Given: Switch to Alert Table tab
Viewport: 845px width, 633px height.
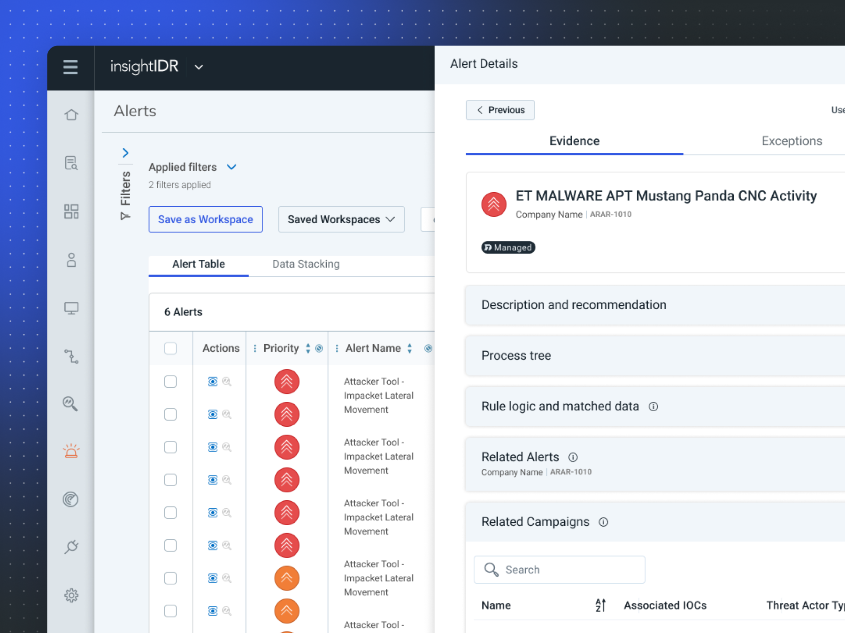Looking at the screenshot, I should pyautogui.click(x=199, y=264).
